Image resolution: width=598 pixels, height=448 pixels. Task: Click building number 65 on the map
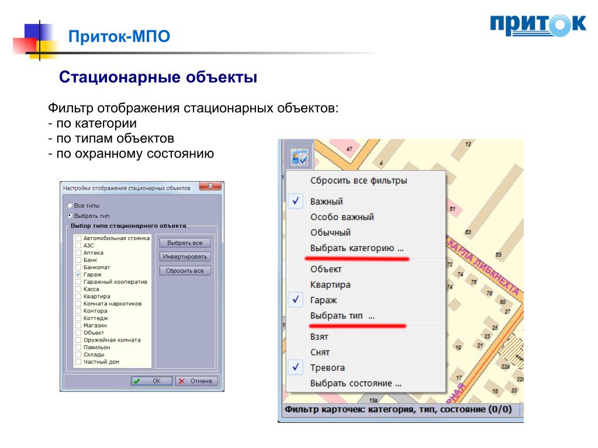499,255
